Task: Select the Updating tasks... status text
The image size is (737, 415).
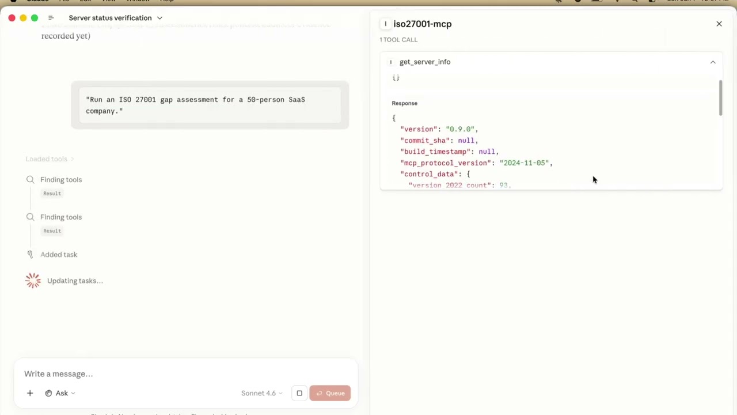Action: (75, 281)
